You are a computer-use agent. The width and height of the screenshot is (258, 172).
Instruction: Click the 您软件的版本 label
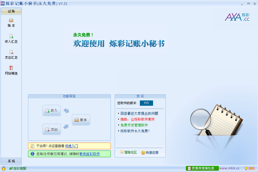pyautogui.click(x=127, y=103)
